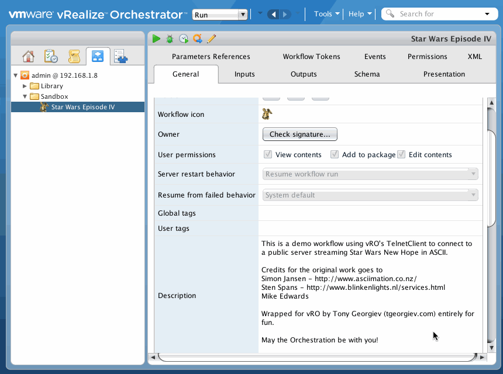Click the Check signature button

click(x=299, y=134)
